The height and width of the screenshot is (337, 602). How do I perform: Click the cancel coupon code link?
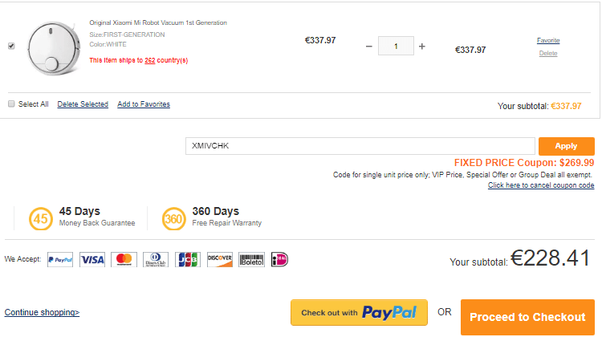click(541, 185)
